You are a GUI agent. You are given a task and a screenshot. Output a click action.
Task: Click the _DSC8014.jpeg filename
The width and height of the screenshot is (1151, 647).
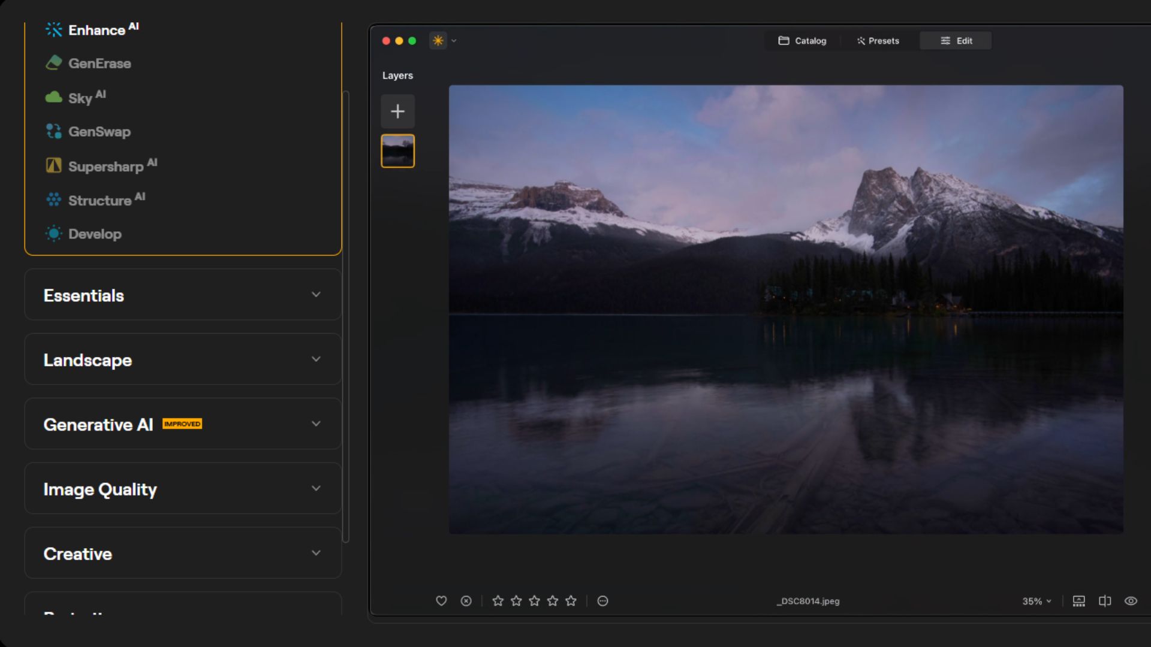point(807,601)
